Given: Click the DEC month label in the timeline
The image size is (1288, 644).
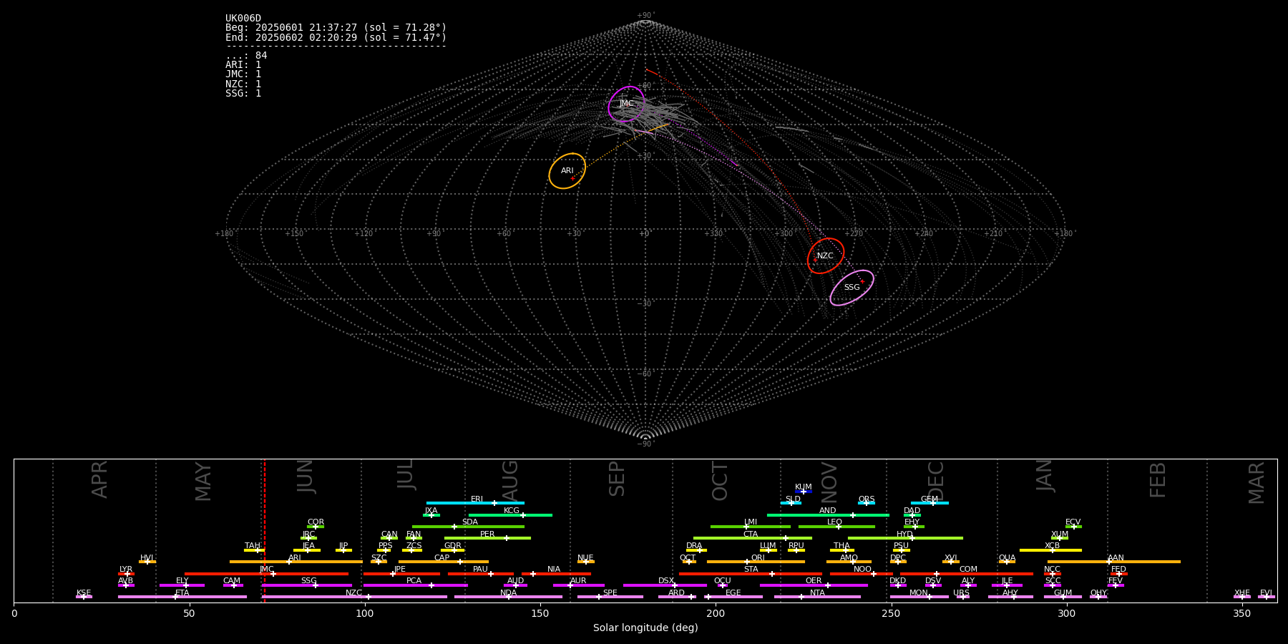Looking at the screenshot, I should pos(936,481).
